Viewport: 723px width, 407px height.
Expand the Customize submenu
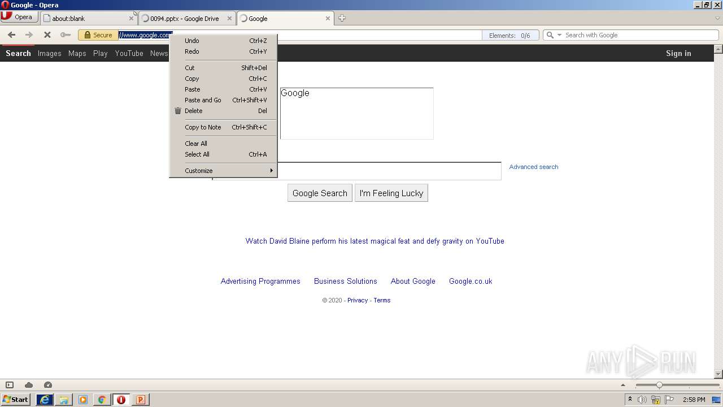(x=223, y=171)
